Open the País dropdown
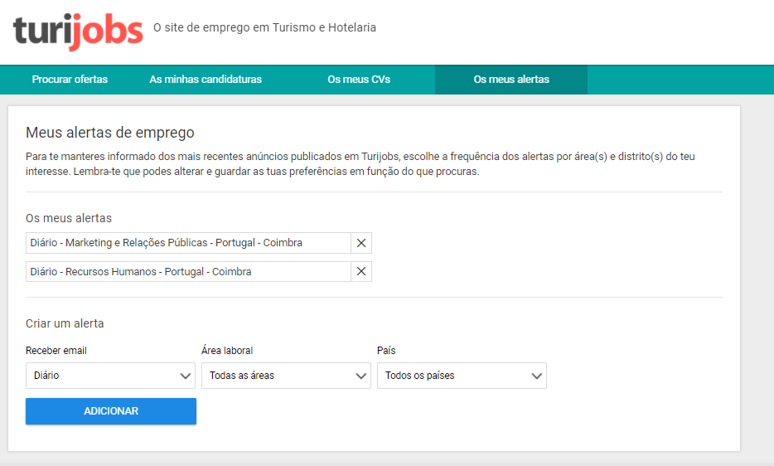Screen dimensions: 774x466 [462, 376]
